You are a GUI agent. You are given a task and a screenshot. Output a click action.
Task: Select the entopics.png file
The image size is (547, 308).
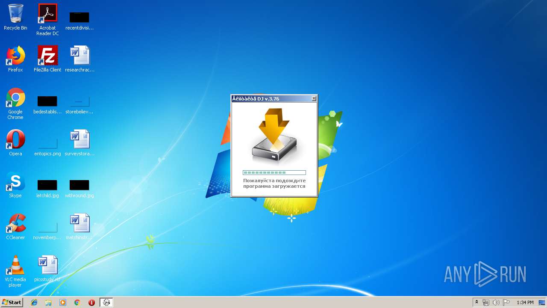47,145
